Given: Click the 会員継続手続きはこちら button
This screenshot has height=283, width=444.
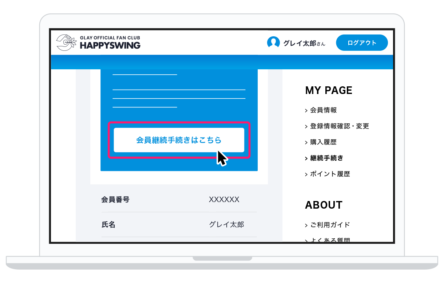Looking at the screenshot, I should [179, 140].
